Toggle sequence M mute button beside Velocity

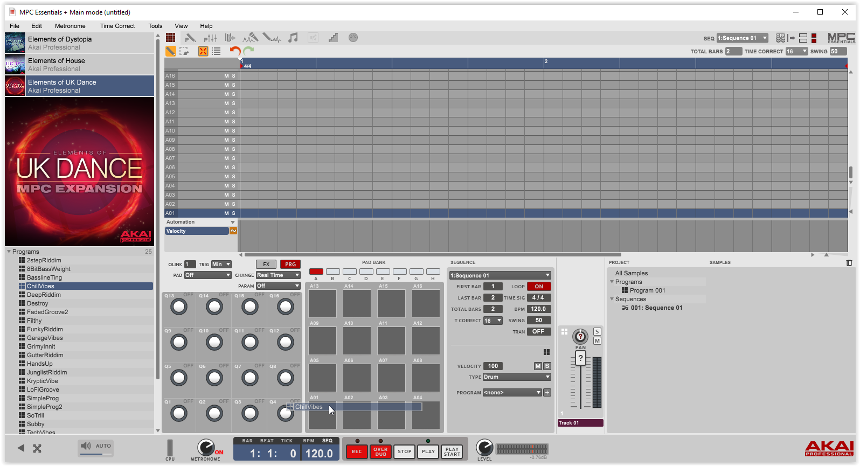(538, 366)
